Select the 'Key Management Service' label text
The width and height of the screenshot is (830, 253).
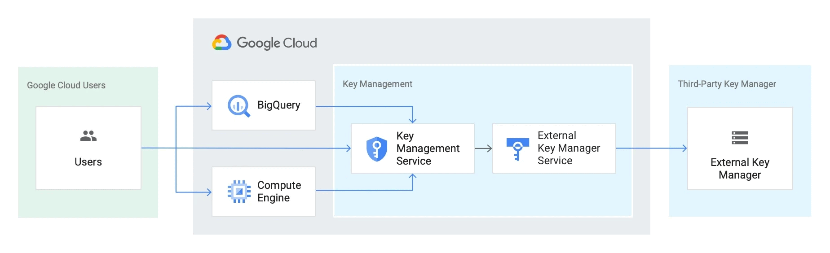[428, 148]
